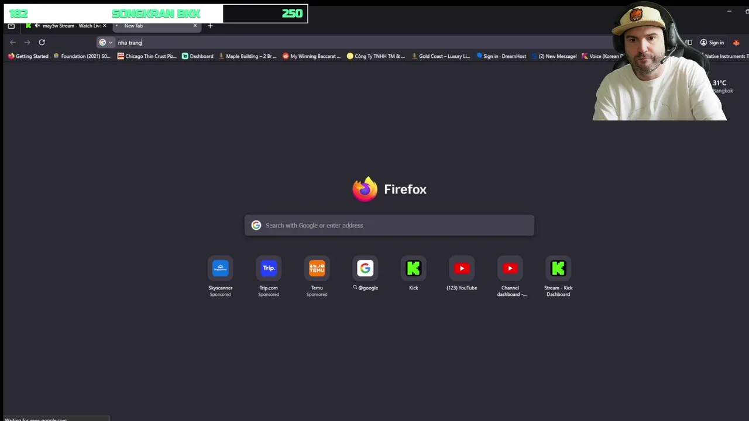Close the may5w Stream tab

tap(105, 26)
